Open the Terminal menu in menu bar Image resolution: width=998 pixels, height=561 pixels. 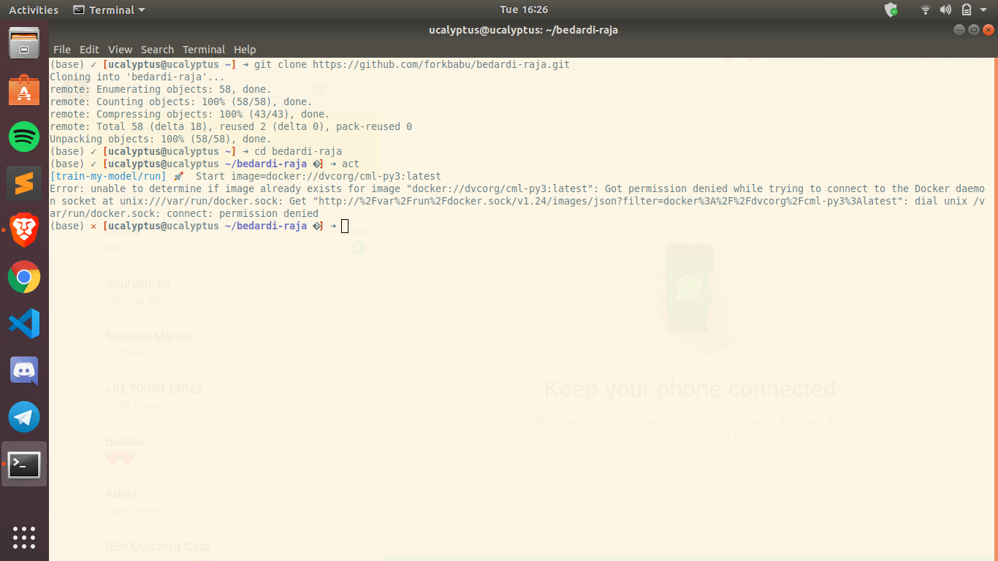click(x=204, y=50)
